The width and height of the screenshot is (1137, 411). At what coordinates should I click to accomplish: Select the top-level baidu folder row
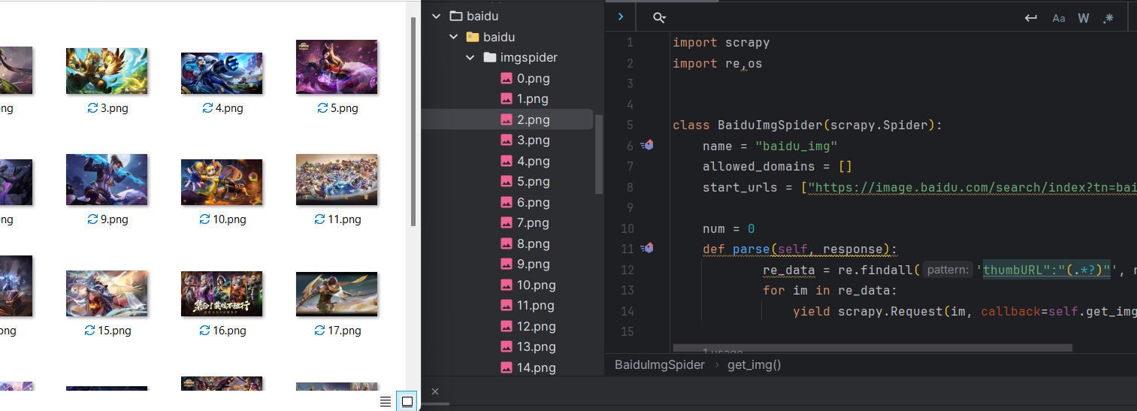click(x=473, y=16)
